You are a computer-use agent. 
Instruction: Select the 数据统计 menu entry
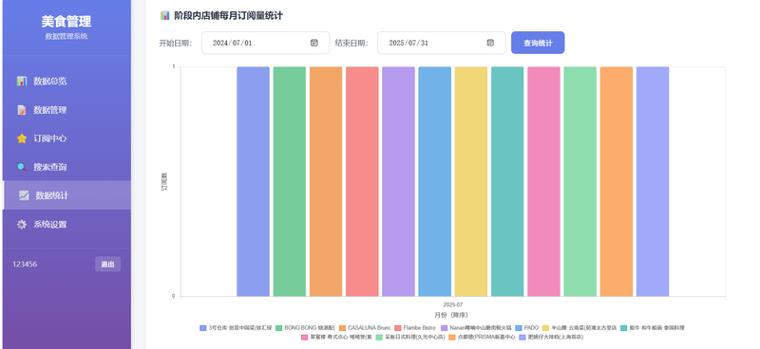tap(66, 195)
